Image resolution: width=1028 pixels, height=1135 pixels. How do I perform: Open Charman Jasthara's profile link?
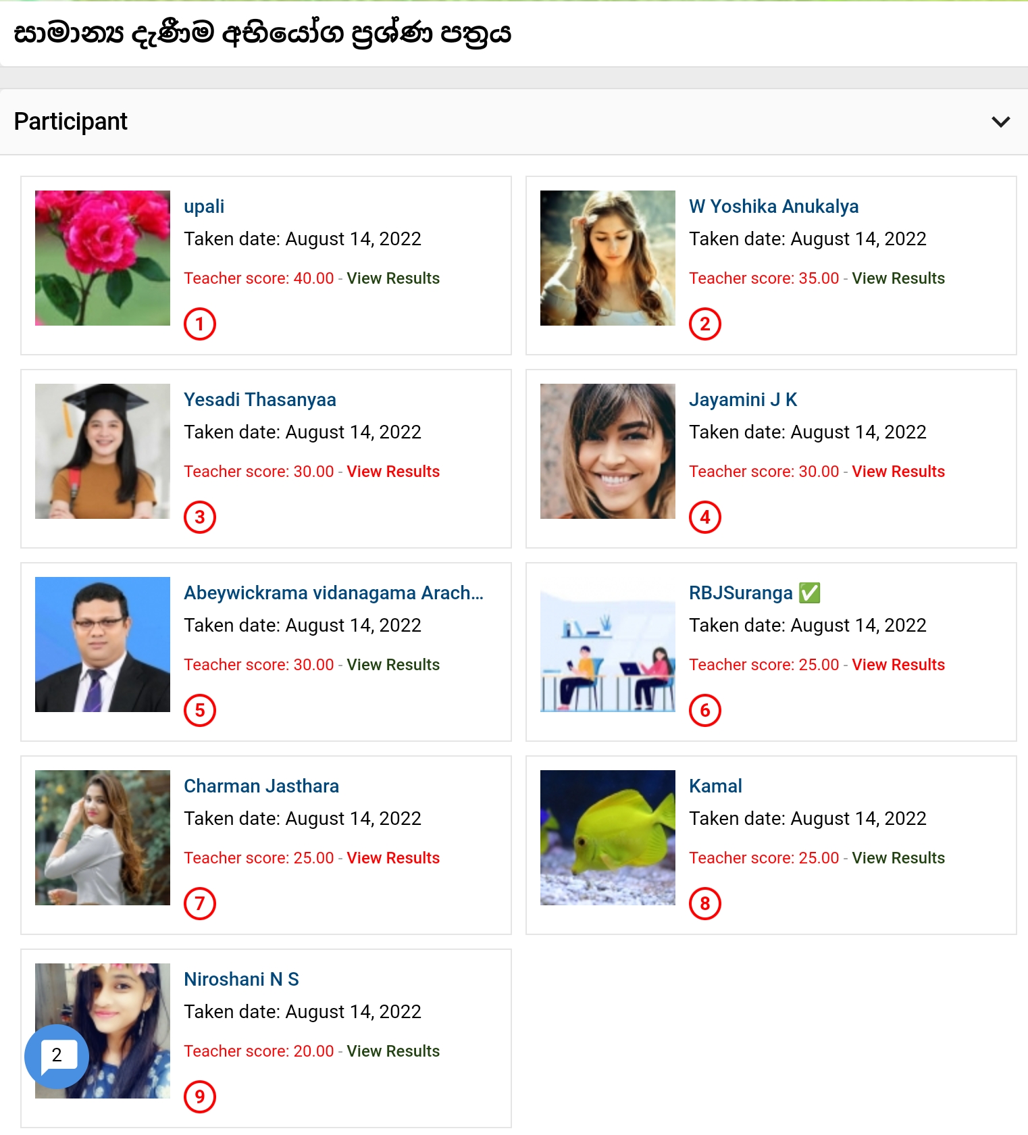261,786
